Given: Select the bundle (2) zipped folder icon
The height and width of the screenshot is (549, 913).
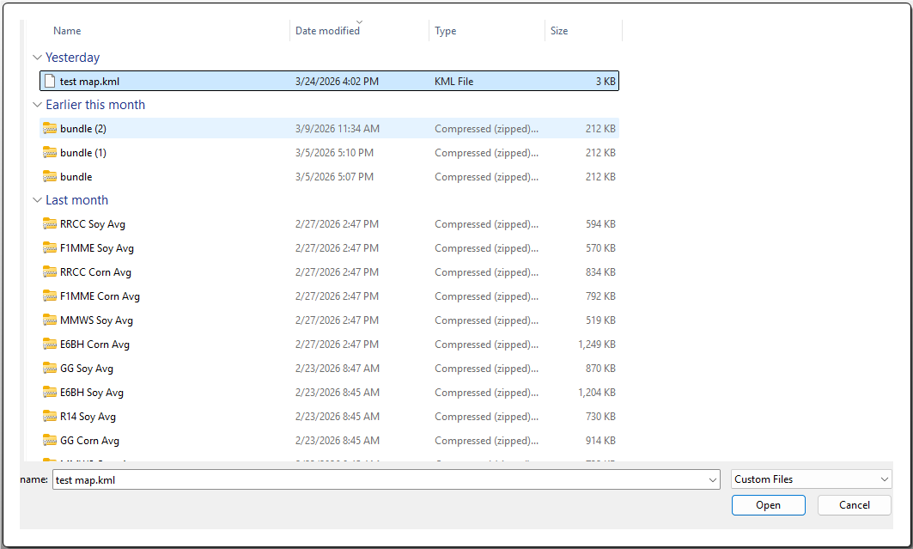Looking at the screenshot, I should click(x=50, y=129).
